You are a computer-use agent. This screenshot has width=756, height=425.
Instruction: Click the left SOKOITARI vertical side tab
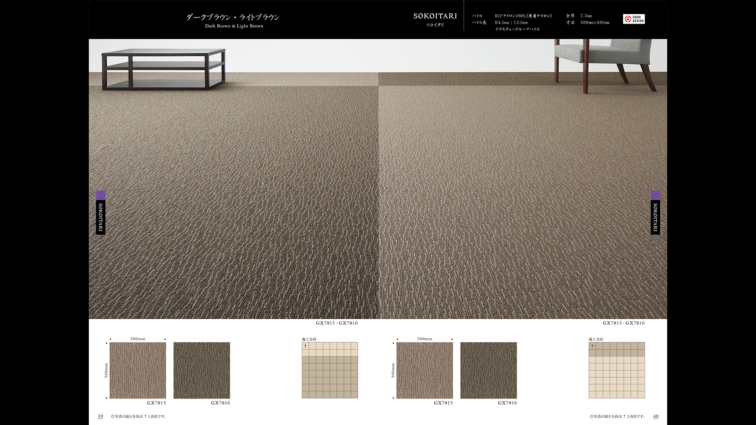point(101,217)
